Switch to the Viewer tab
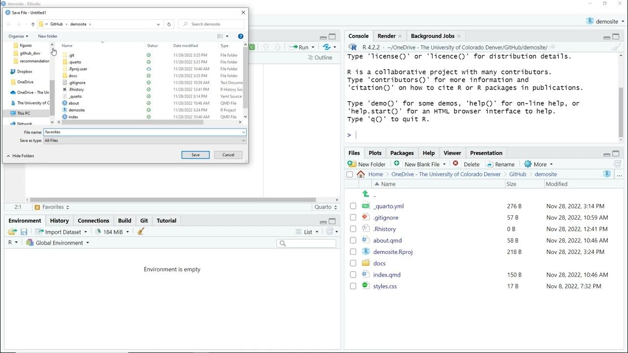Viewport: 628px width, 353px height. pos(452,153)
